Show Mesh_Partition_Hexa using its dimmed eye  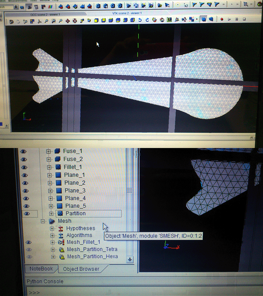(x=29, y=257)
